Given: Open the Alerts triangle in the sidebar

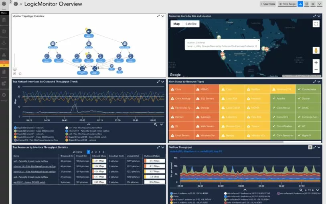Looking at the screenshot, I should pyautogui.click(x=4, y=55).
